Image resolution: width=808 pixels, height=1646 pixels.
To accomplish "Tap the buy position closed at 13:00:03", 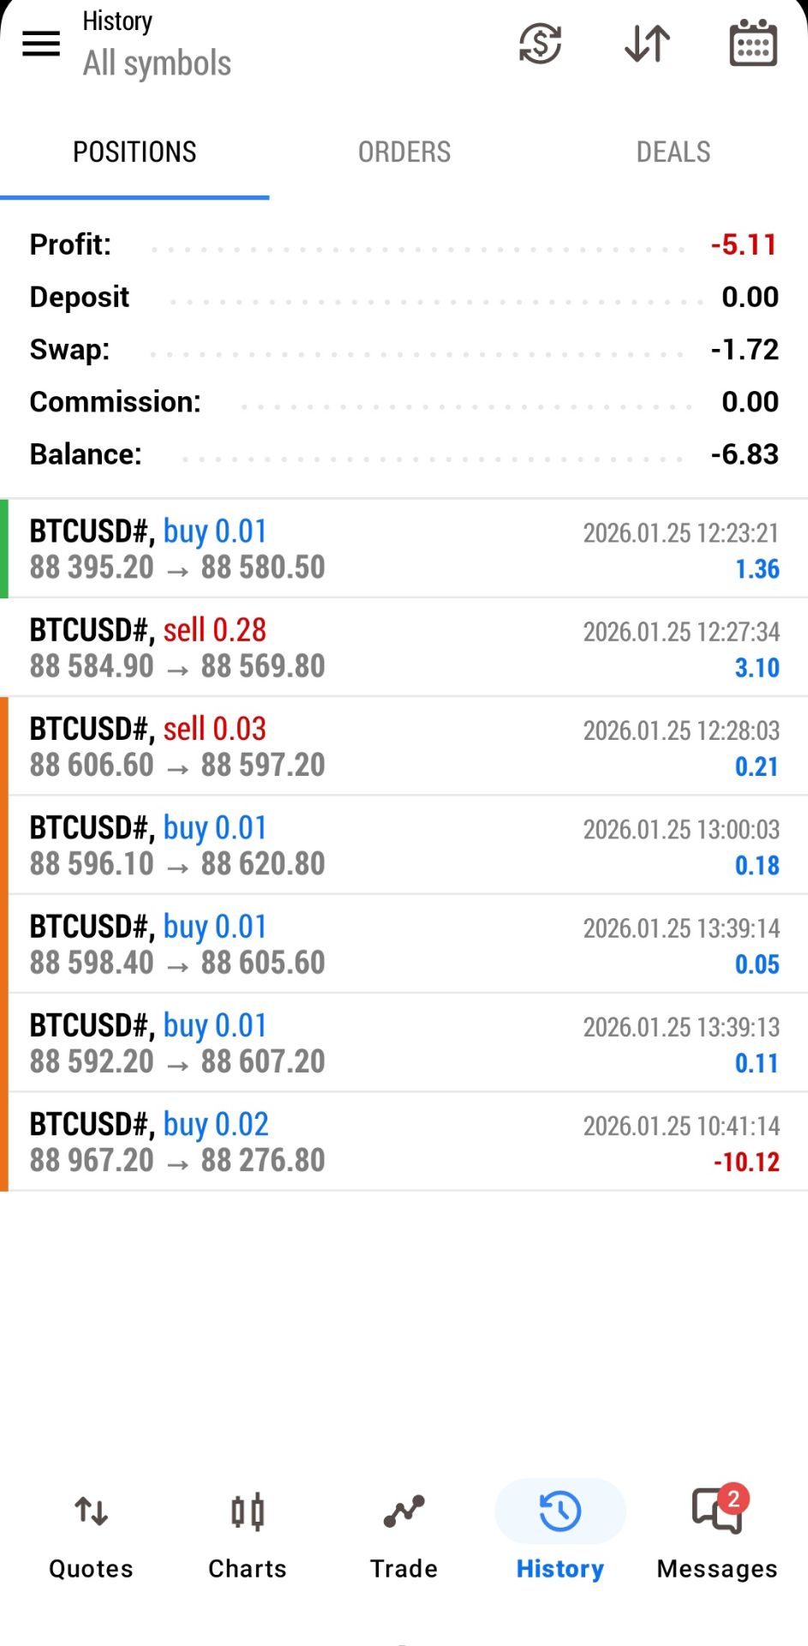I will point(404,845).
